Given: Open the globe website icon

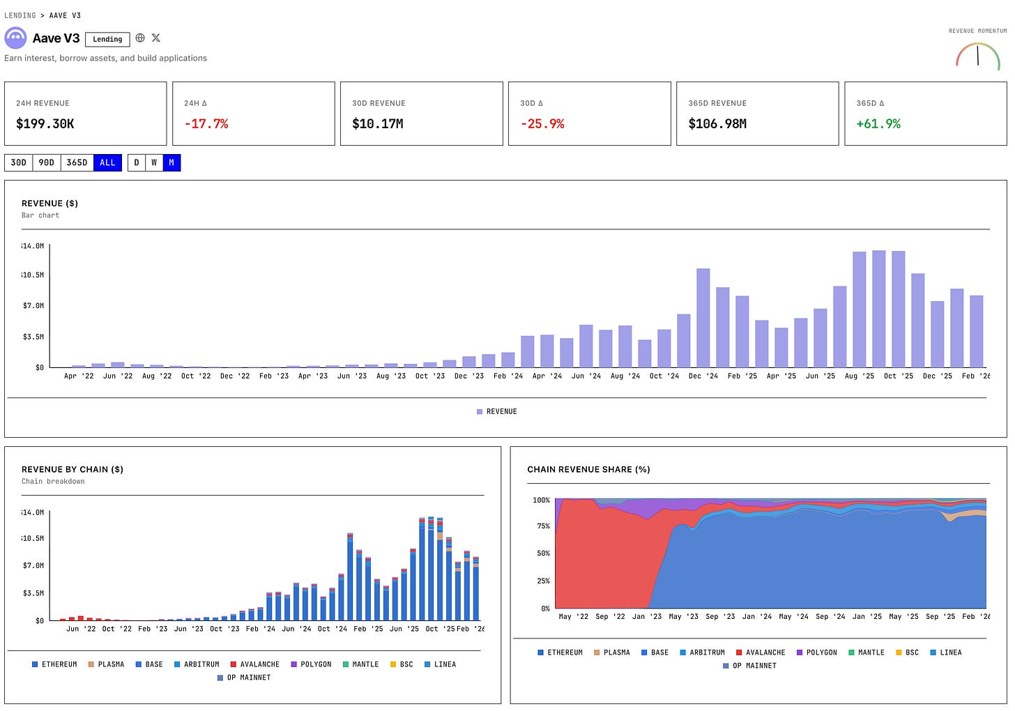Looking at the screenshot, I should point(140,38).
